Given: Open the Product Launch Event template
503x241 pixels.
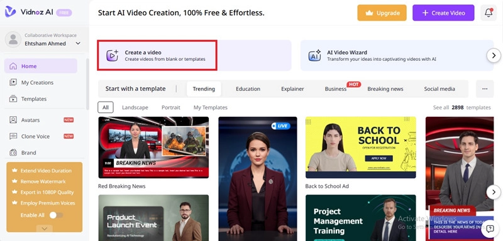Looking at the screenshot, I should click(x=153, y=218).
